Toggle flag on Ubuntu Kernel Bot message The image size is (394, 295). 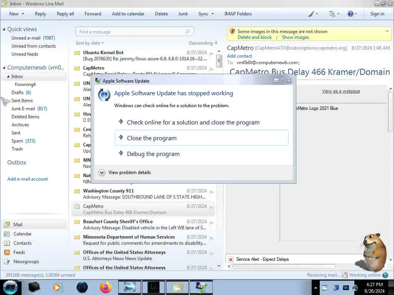[211, 54]
